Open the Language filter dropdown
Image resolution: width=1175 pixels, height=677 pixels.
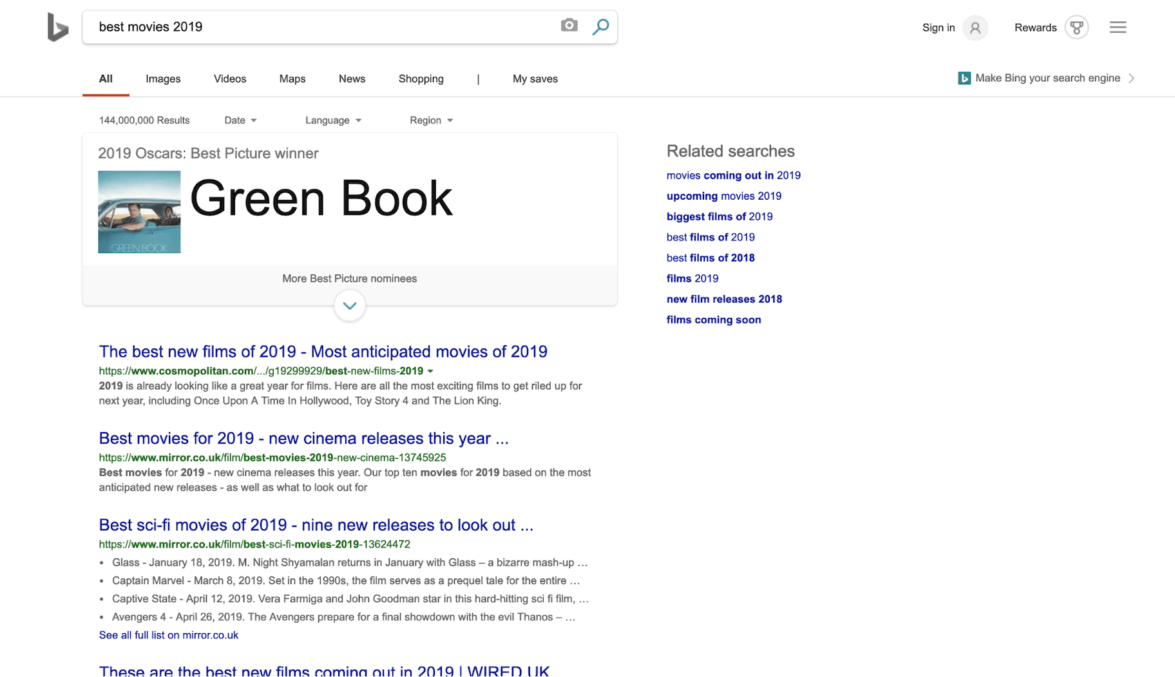click(x=333, y=120)
